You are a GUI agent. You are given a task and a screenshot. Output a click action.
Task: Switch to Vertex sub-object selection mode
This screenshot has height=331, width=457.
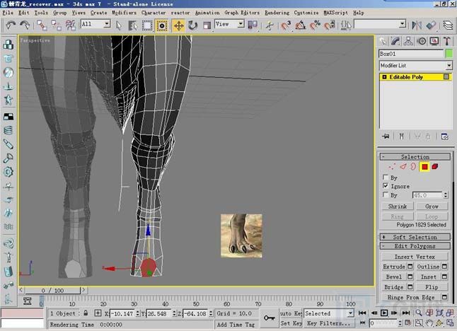[x=391, y=167]
